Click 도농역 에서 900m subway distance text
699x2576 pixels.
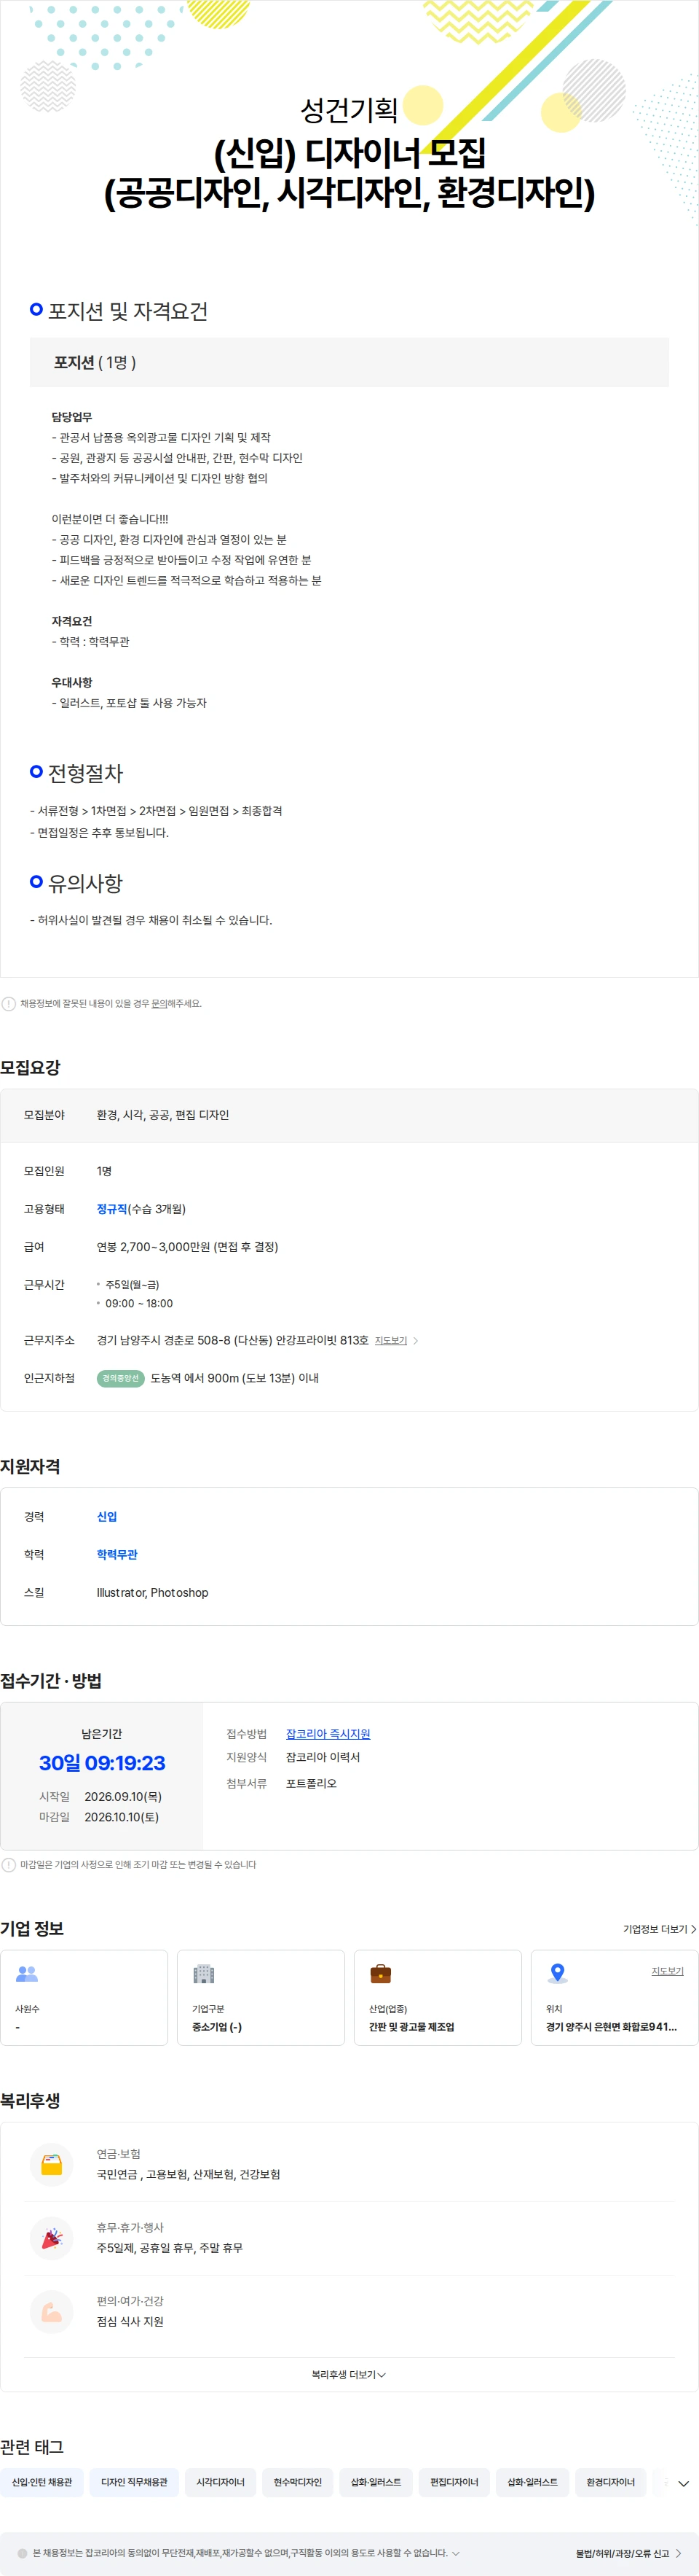point(234,1378)
